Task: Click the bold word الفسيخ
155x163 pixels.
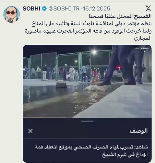Action: point(143,16)
